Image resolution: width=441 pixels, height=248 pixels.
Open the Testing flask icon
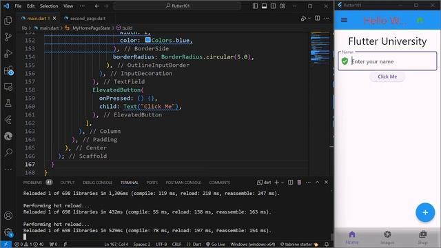[8, 103]
